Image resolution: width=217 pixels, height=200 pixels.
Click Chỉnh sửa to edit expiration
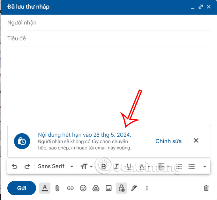168,141
